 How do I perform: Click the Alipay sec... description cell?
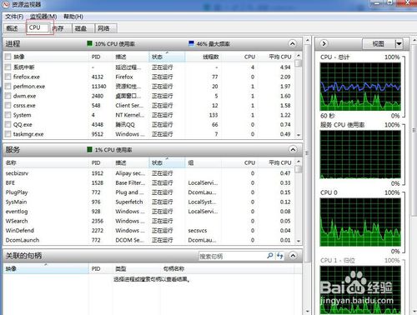(x=130, y=173)
